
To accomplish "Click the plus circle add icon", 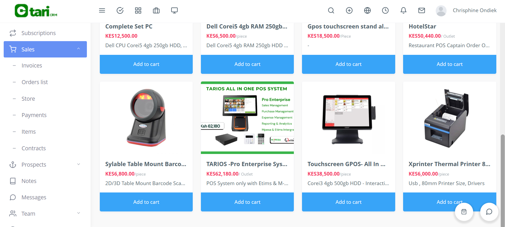I will point(349,11).
